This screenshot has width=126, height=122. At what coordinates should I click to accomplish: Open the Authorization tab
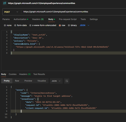tap(21, 19)
